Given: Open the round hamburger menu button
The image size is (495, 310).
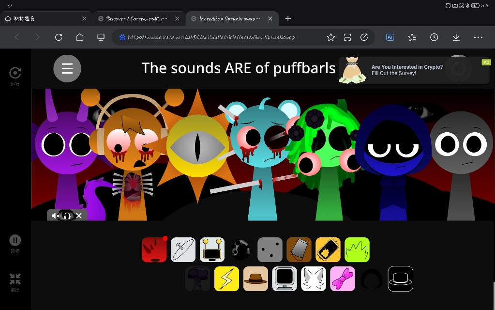Looking at the screenshot, I should (x=67, y=68).
